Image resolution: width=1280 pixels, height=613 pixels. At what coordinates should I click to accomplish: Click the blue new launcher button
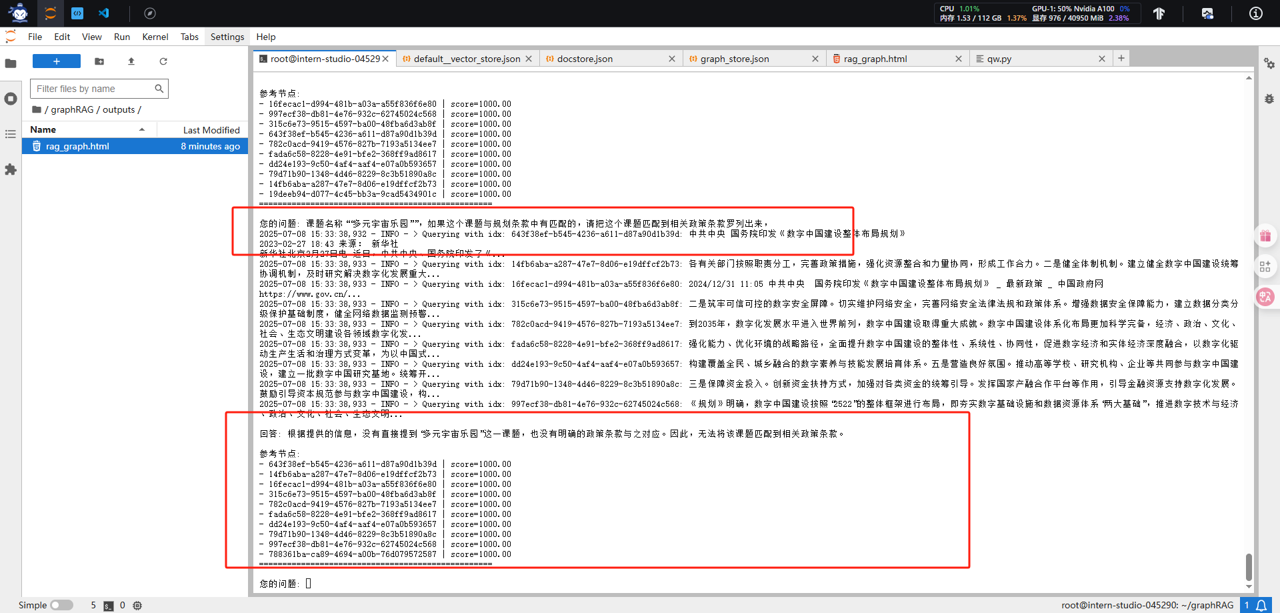pyautogui.click(x=56, y=61)
